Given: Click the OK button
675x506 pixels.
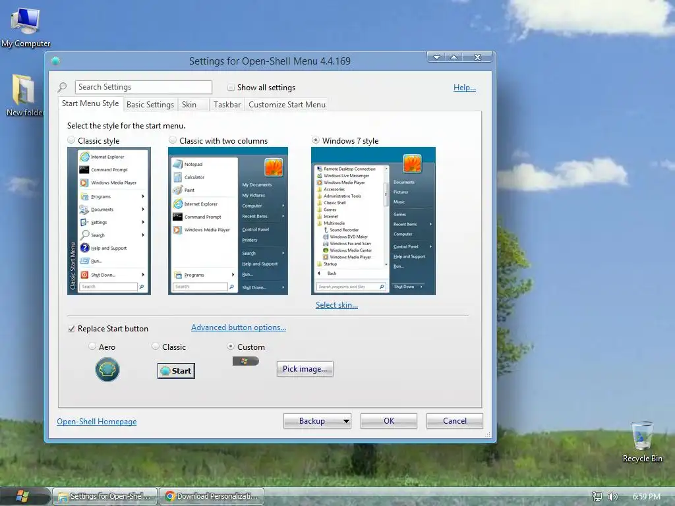Looking at the screenshot, I should (x=389, y=421).
